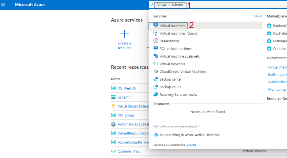
Task: Click the CloudSimple CS icon
Action: (x=156, y=71)
